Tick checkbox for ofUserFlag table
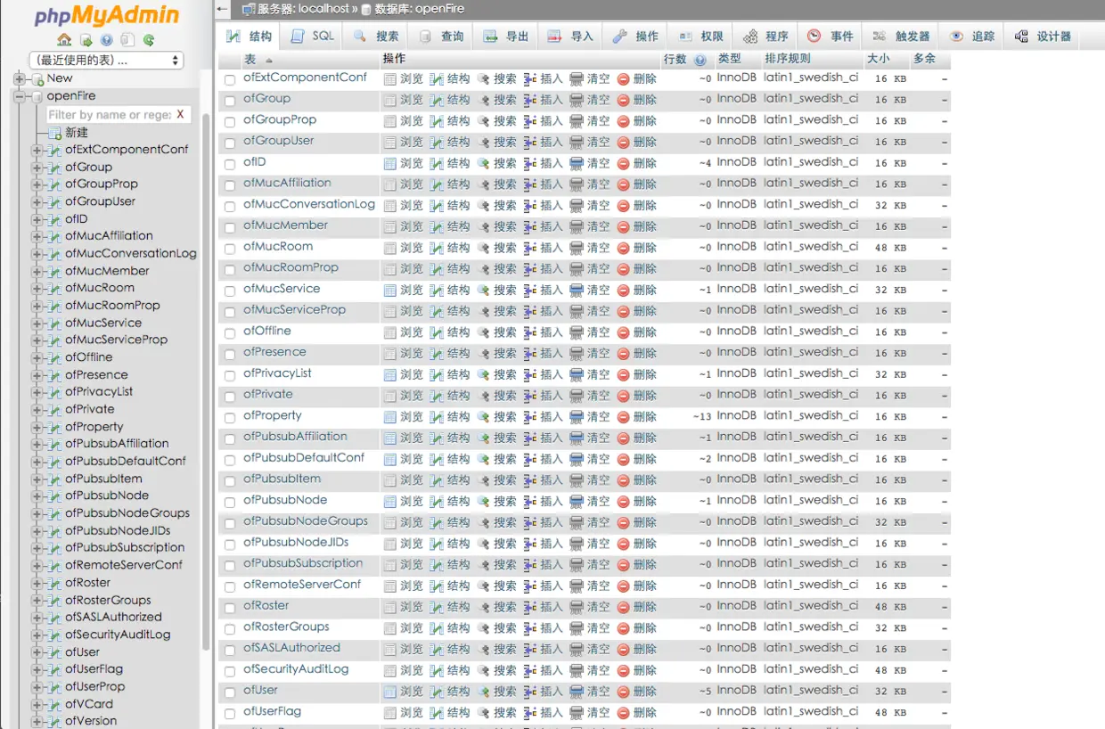The image size is (1105, 729). point(230,713)
